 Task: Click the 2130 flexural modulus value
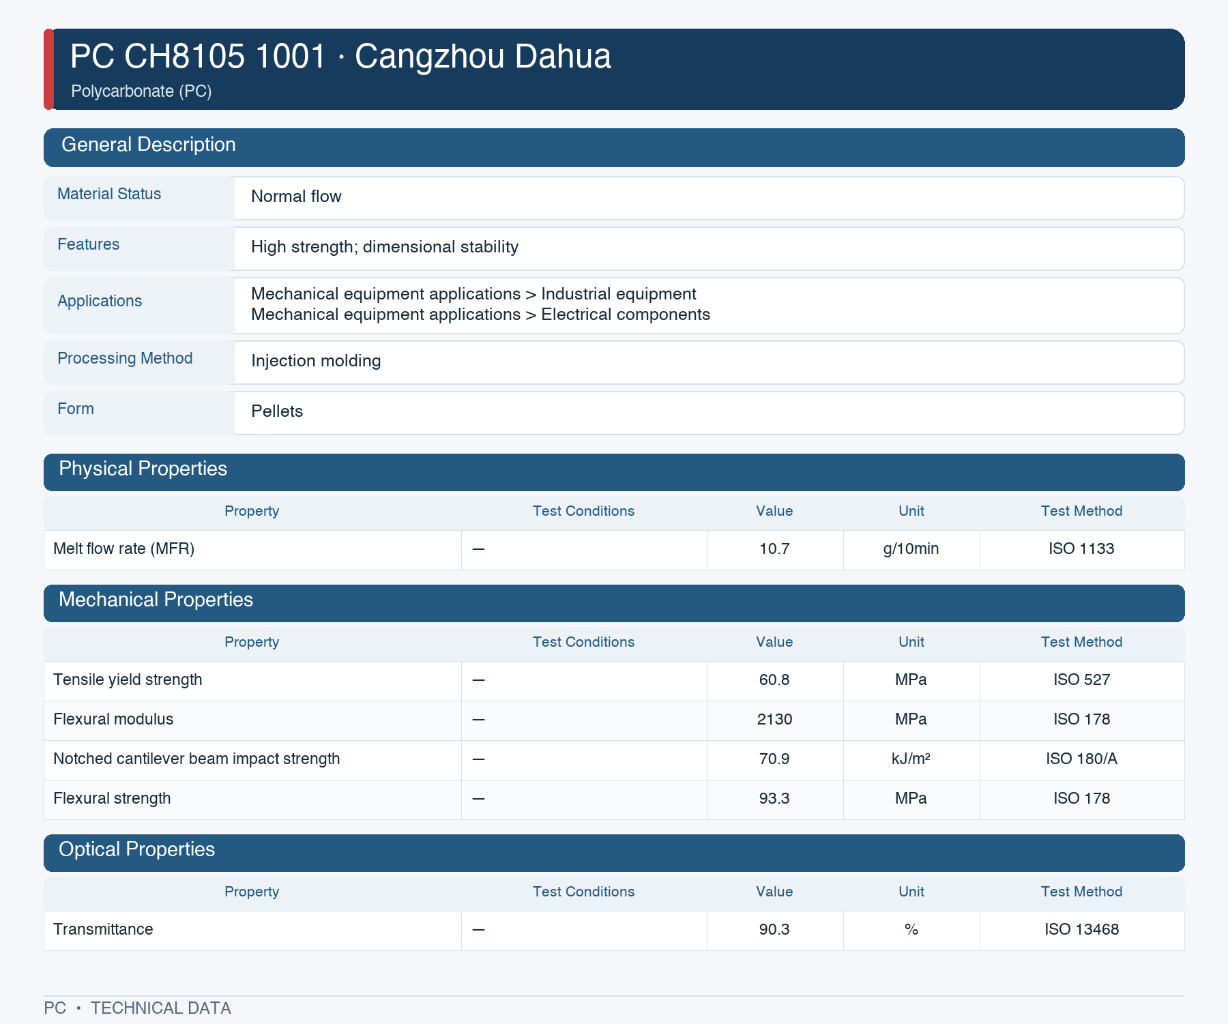(x=774, y=719)
